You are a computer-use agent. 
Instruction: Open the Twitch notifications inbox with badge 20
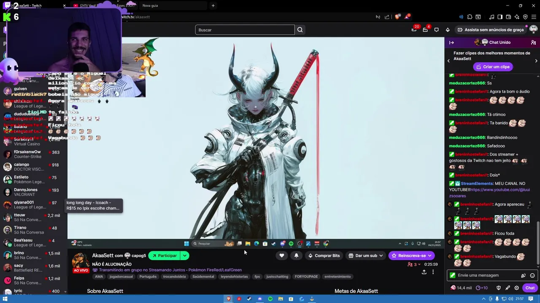414,30
